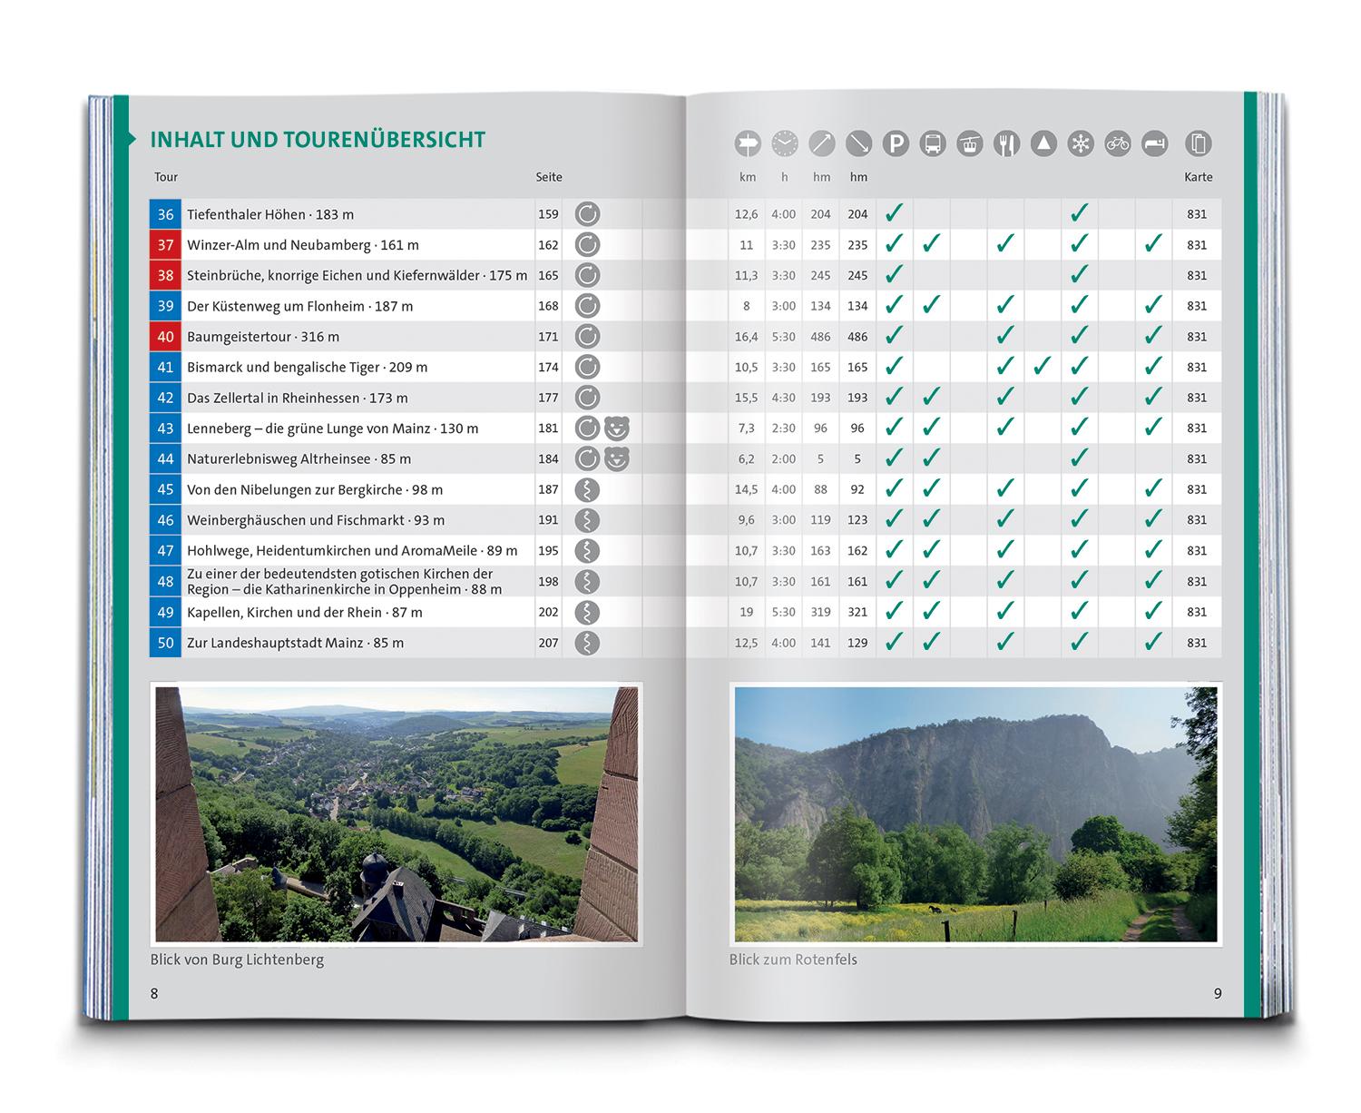The width and height of the screenshot is (1361, 1113).
Task: Open tour Zur Landeshauptstadt Mainz
Action: 295,643
